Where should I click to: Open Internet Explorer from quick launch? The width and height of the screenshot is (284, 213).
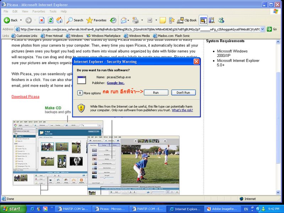[x=32, y=209]
